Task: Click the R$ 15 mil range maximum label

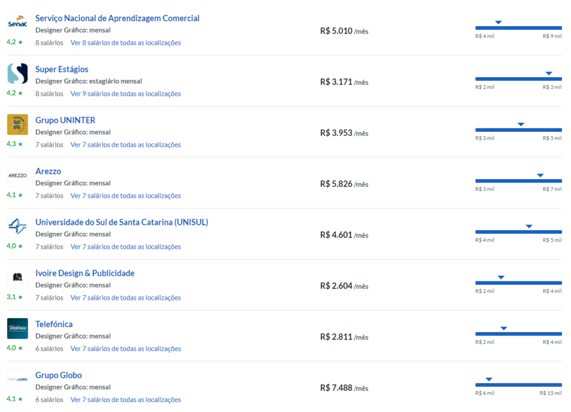Action: tap(550, 393)
